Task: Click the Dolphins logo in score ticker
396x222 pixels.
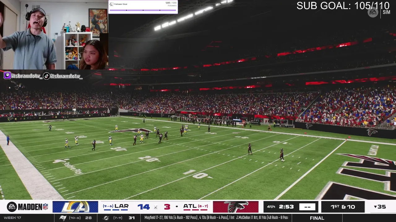Action: (x=105, y=218)
